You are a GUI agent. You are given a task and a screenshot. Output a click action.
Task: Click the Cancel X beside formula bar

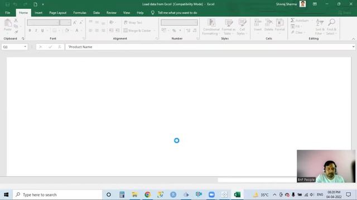(x=41, y=47)
